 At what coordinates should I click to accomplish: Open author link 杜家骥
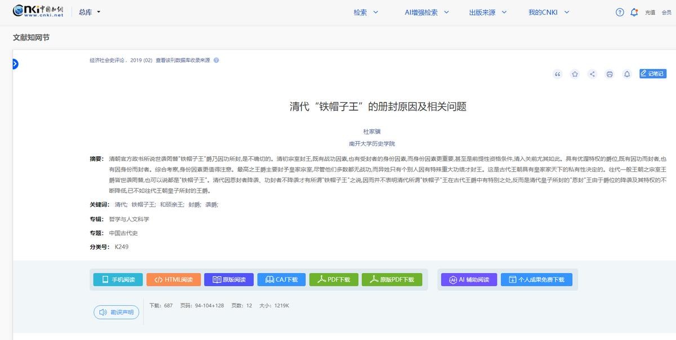tap(372, 132)
